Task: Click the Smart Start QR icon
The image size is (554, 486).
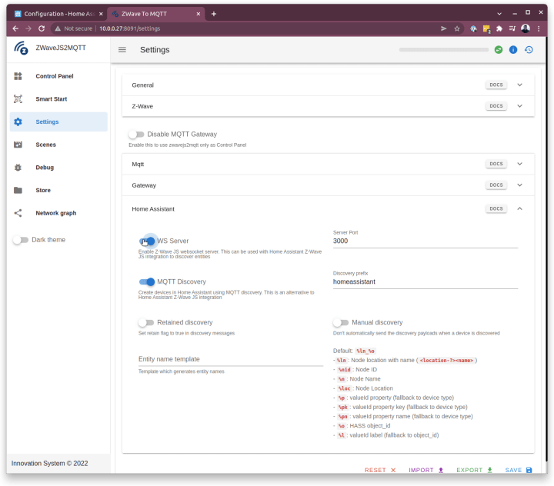Action: click(x=18, y=99)
